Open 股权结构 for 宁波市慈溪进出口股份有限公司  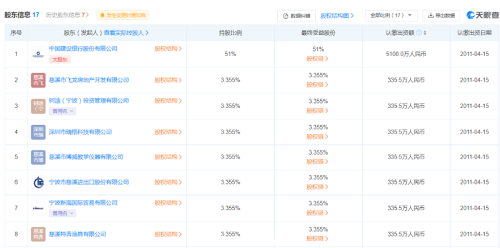tap(168, 182)
